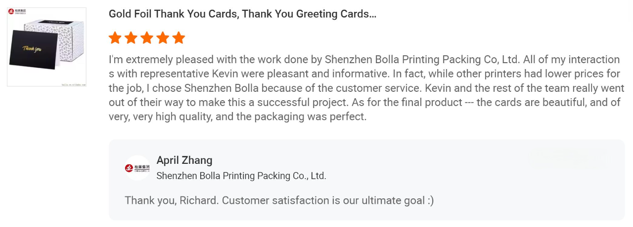The width and height of the screenshot is (633, 227).
Task: Click the company name under April Zhang
Action: pos(241,176)
